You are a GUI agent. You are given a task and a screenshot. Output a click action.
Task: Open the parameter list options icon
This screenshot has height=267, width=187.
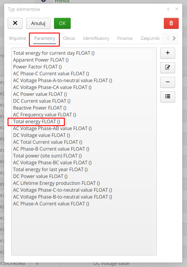point(167,97)
